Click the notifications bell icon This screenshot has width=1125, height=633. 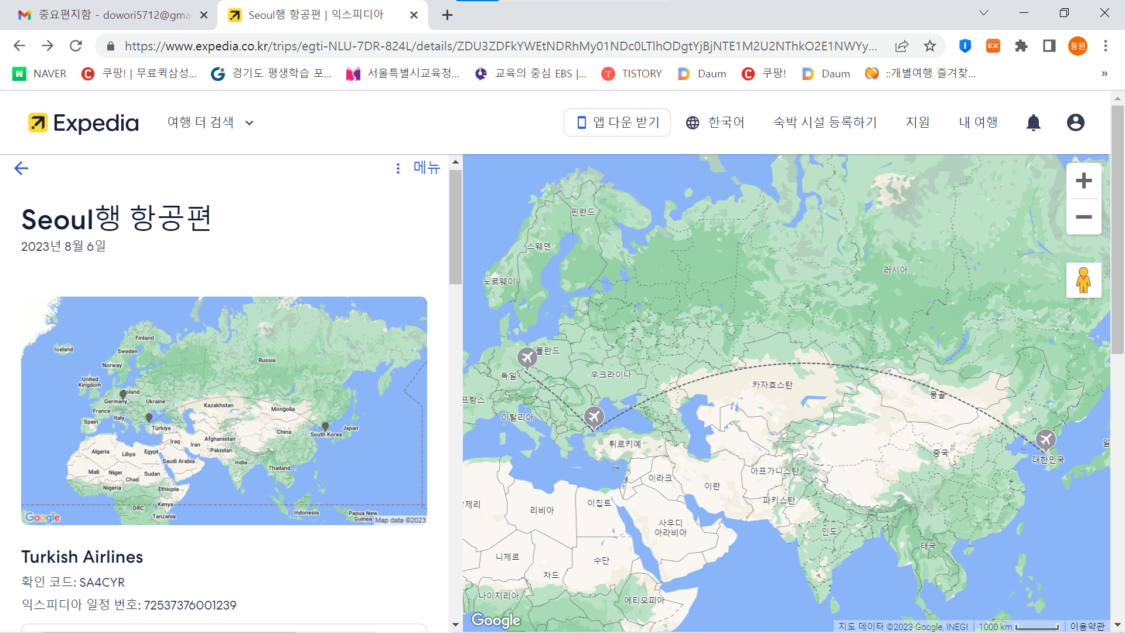coord(1034,122)
